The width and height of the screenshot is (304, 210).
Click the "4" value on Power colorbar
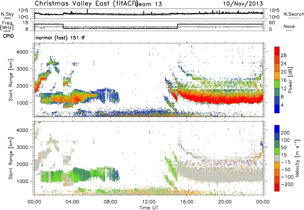pyautogui.click(x=282, y=105)
